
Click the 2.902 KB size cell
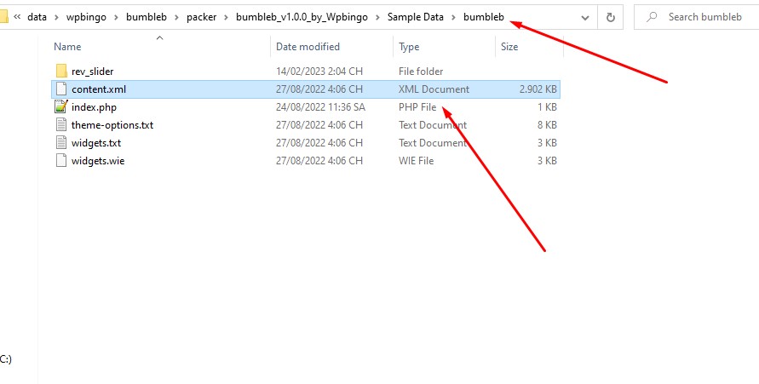tap(538, 89)
